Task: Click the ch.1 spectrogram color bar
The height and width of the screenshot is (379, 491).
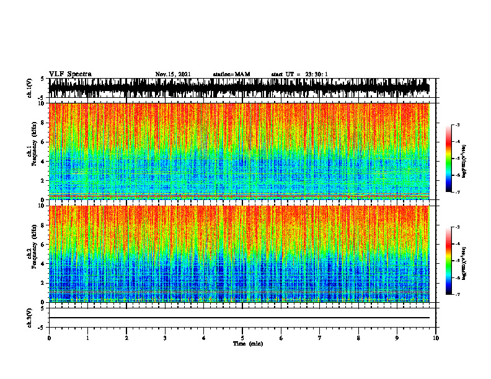Action: (449, 159)
